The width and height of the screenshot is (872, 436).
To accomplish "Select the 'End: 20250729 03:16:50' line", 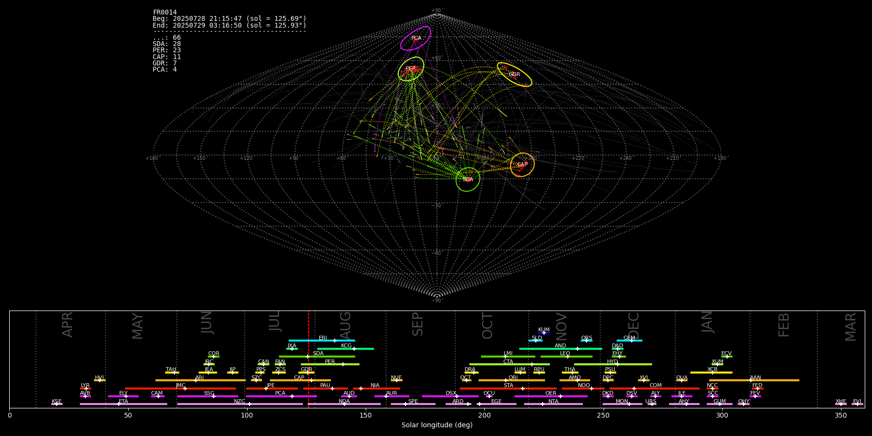I will [230, 25].
